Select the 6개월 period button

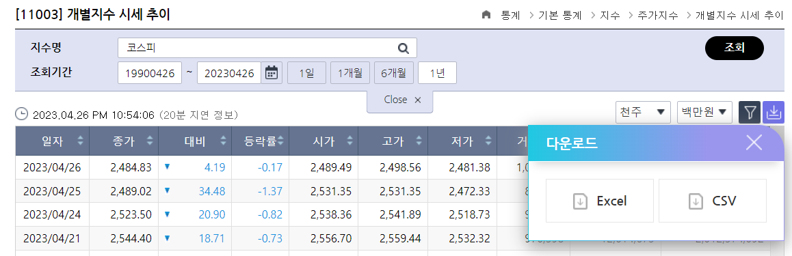pos(394,72)
